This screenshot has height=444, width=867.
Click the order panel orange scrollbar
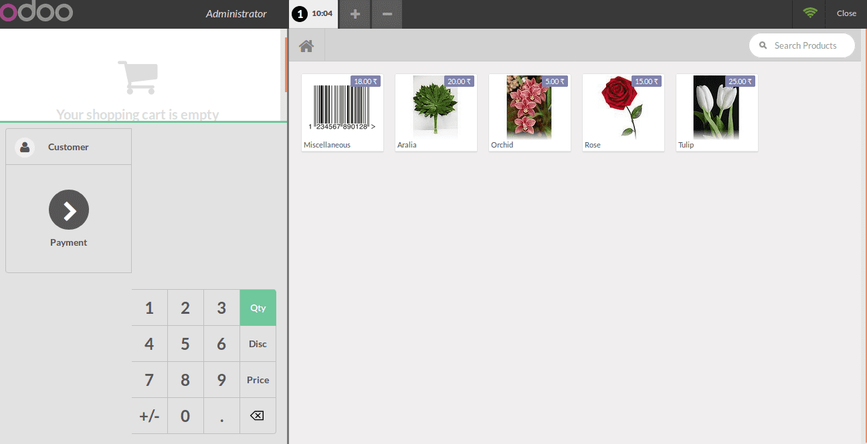286,65
